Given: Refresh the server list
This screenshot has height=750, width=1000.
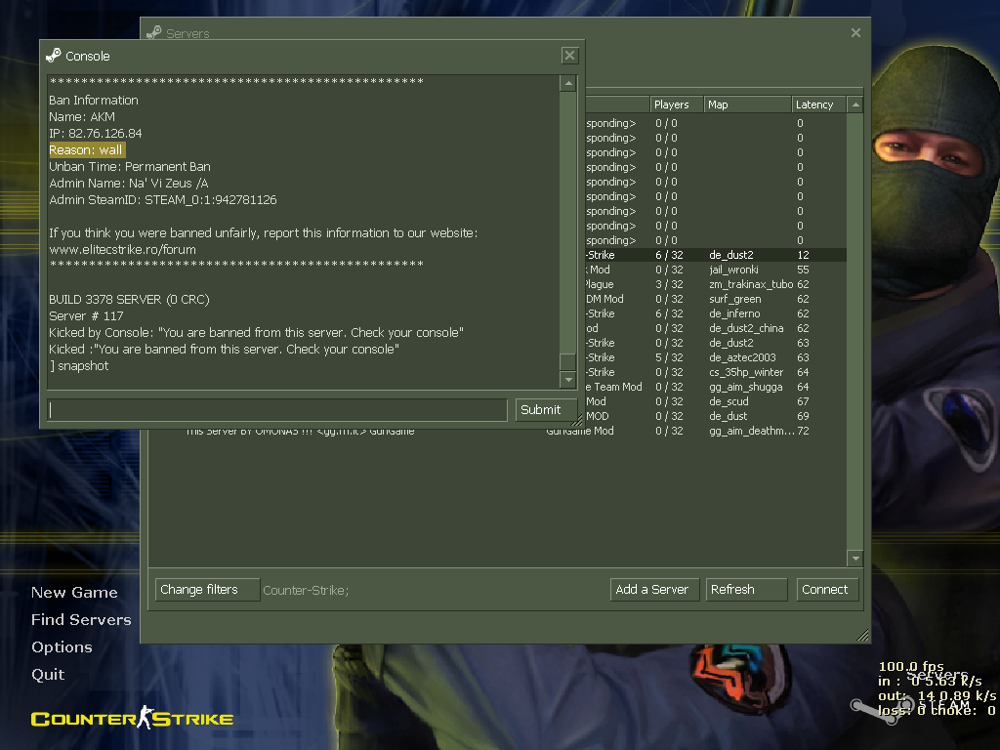Looking at the screenshot, I should point(746,589).
